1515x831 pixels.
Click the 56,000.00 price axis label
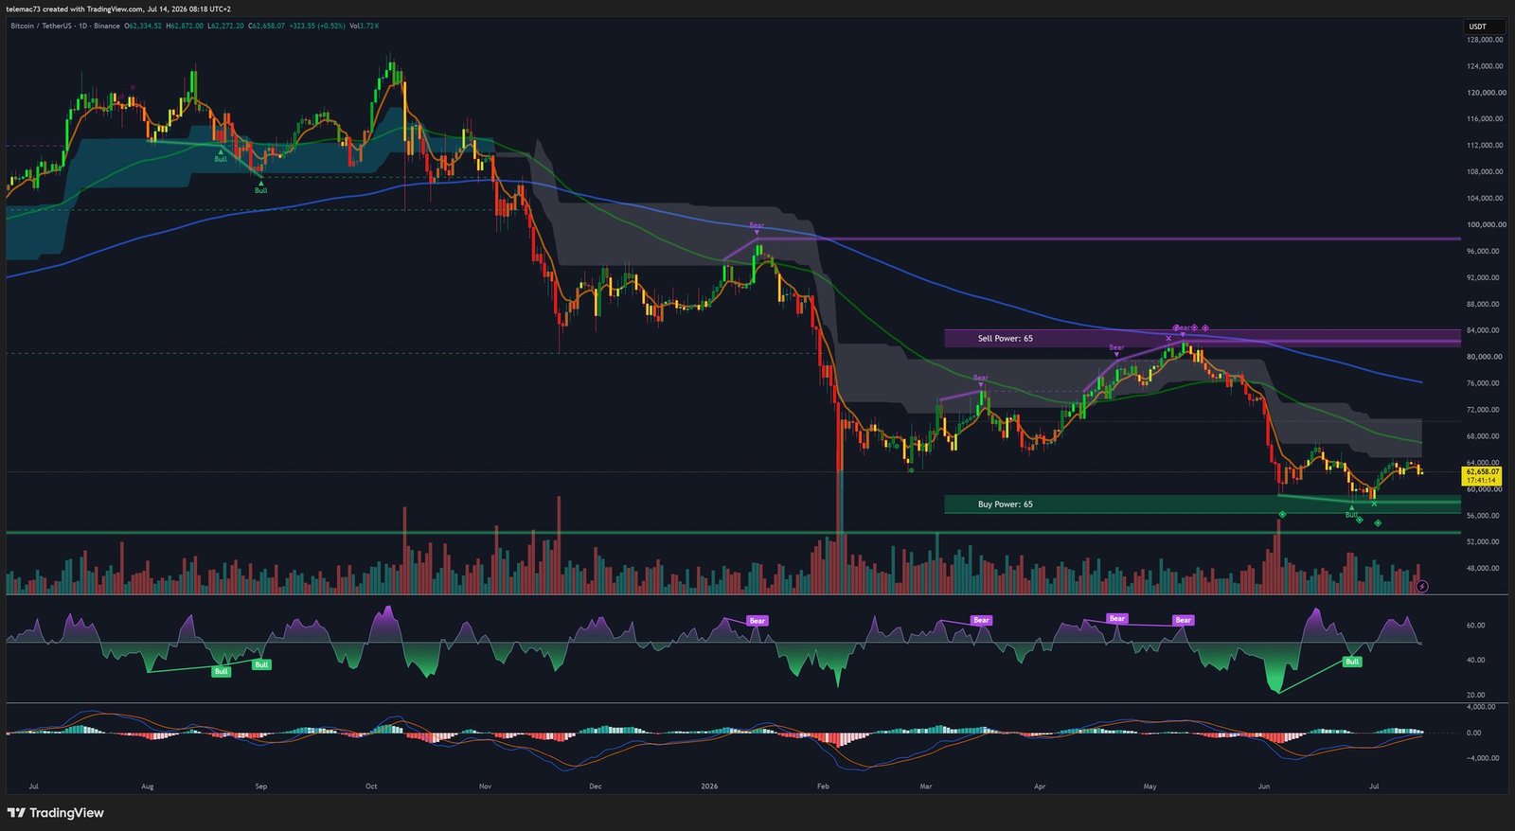click(1485, 516)
